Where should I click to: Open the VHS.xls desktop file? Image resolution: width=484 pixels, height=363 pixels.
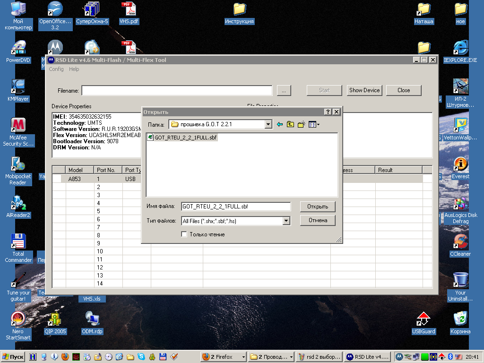(x=92, y=299)
